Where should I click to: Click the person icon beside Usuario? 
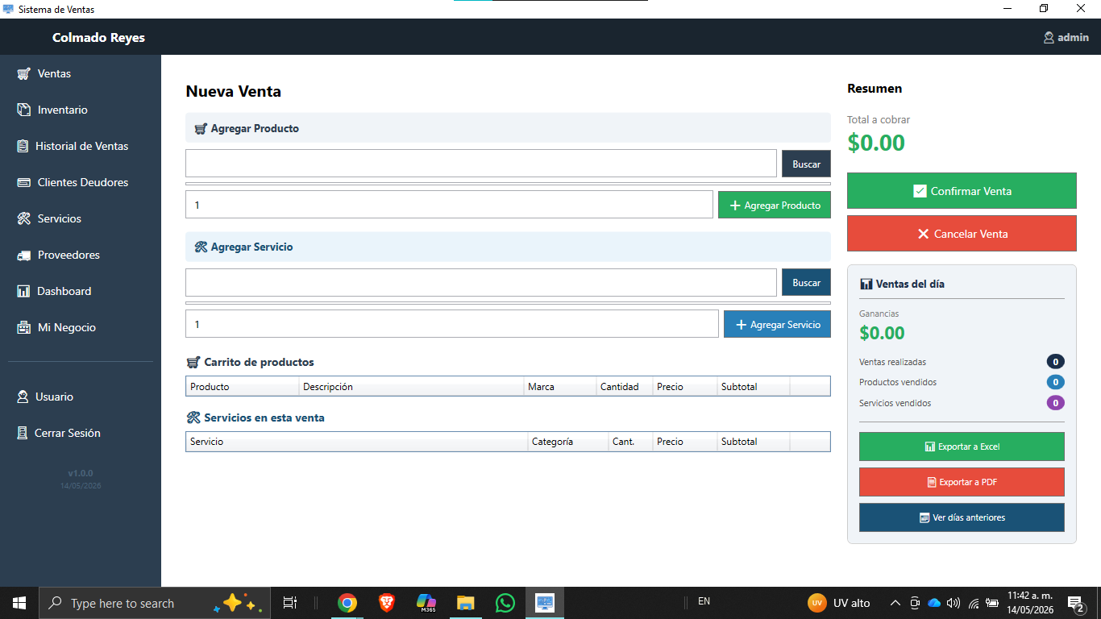(x=23, y=397)
